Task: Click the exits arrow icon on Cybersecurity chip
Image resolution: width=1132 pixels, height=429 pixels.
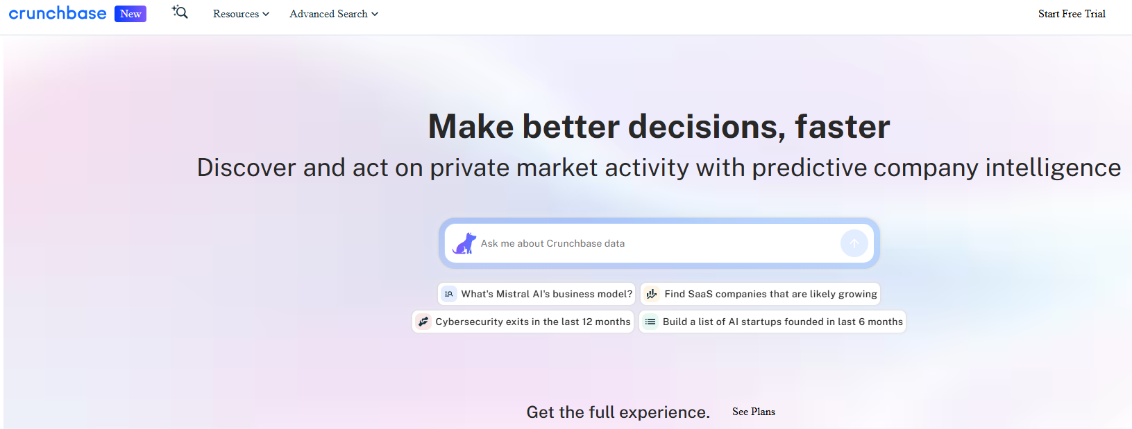Action: 423,322
